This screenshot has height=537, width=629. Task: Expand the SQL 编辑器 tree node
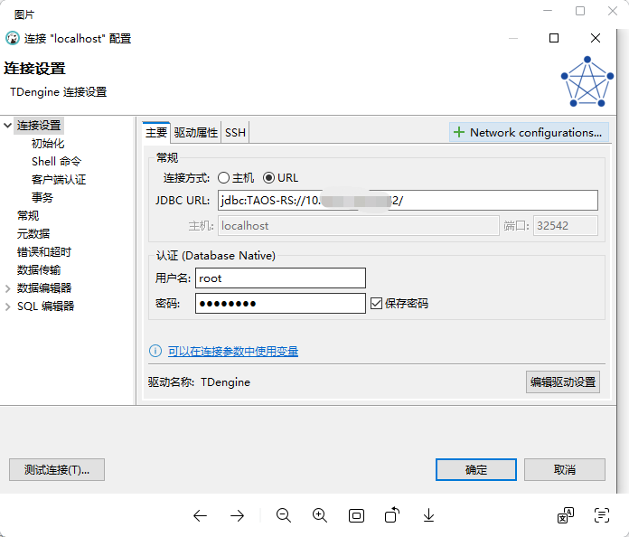(7, 306)
